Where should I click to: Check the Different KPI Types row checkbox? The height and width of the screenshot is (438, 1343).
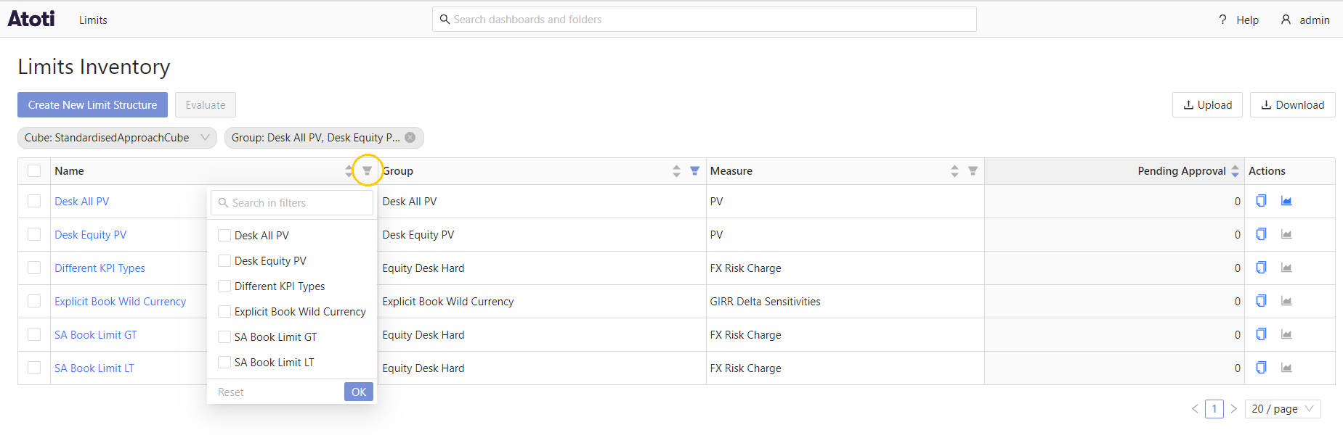[34, 268]
